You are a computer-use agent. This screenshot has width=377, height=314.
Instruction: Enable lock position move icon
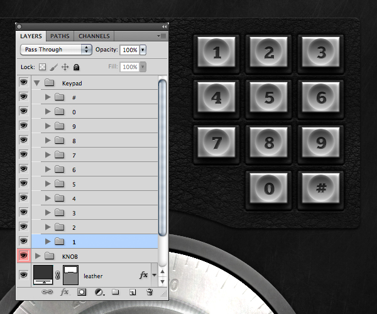click(x=65, y=67)
